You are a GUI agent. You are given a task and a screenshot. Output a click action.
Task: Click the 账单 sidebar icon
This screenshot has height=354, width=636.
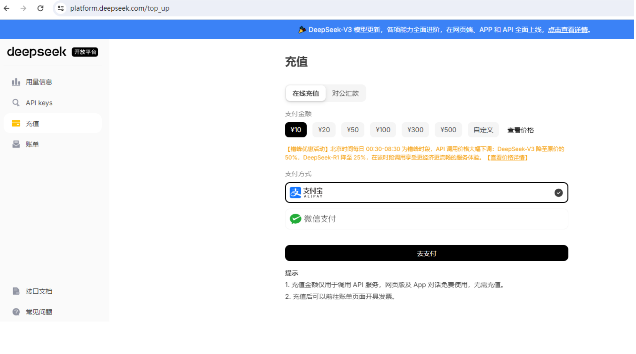click(16, 144)
